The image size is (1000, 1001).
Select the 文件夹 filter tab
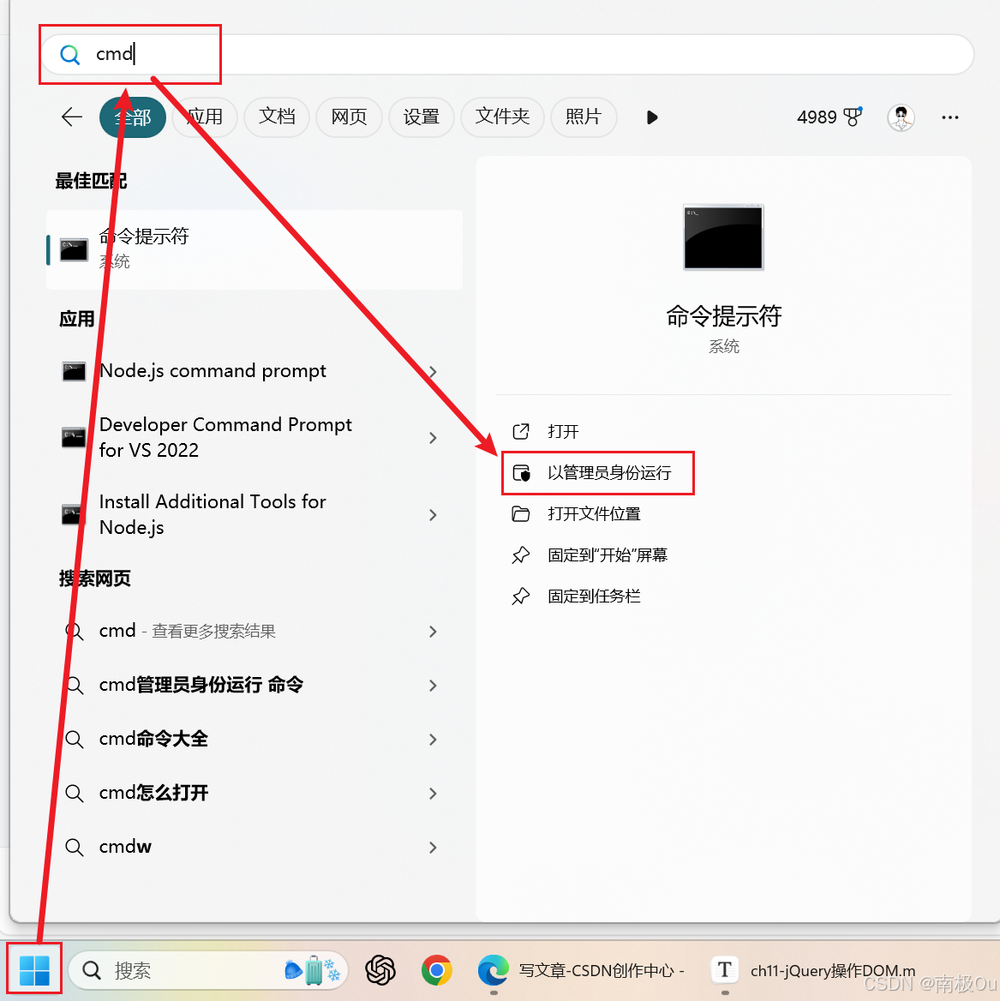502,117
